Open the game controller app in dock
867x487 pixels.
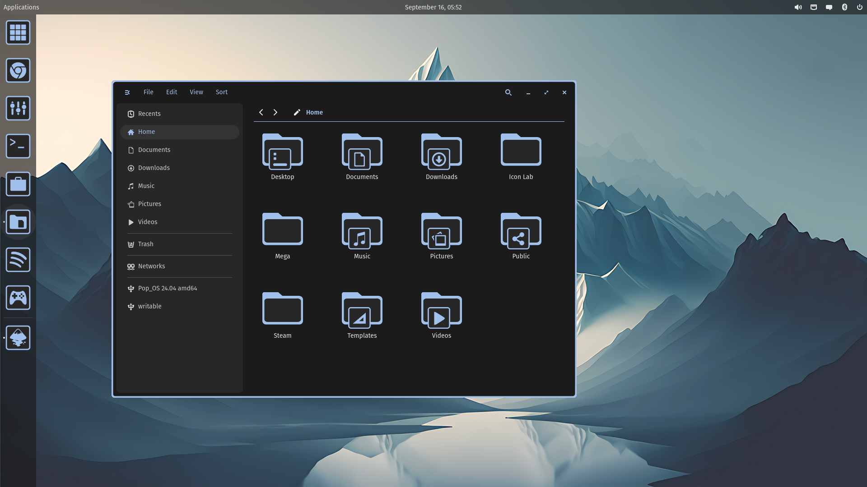pos(18,298)
